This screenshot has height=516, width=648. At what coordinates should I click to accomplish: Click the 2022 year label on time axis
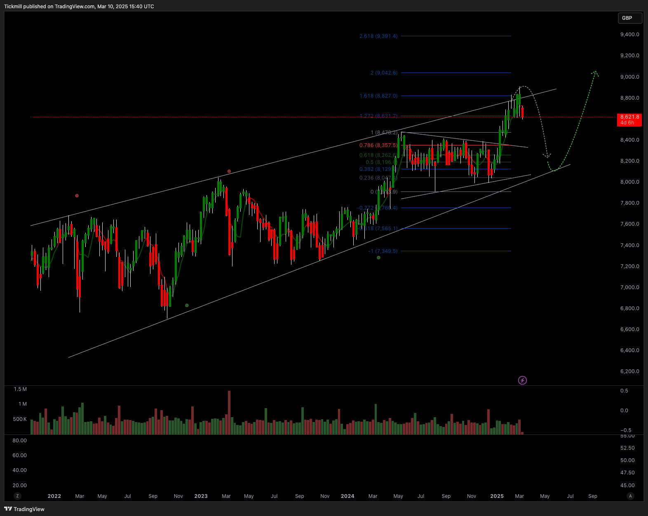pyautogui.click(x=54, y=496)
